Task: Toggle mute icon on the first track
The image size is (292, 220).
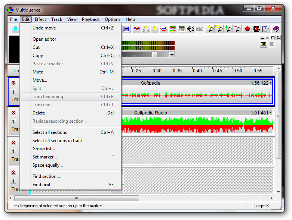Action: pos(13,83)
